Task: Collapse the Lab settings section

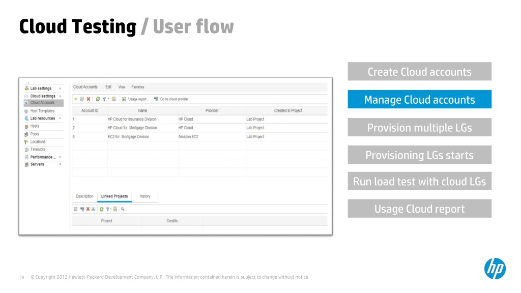Action: (60, 89)
